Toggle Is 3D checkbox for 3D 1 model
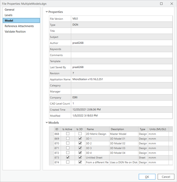The image size is (177, 182). coord(80,138)
